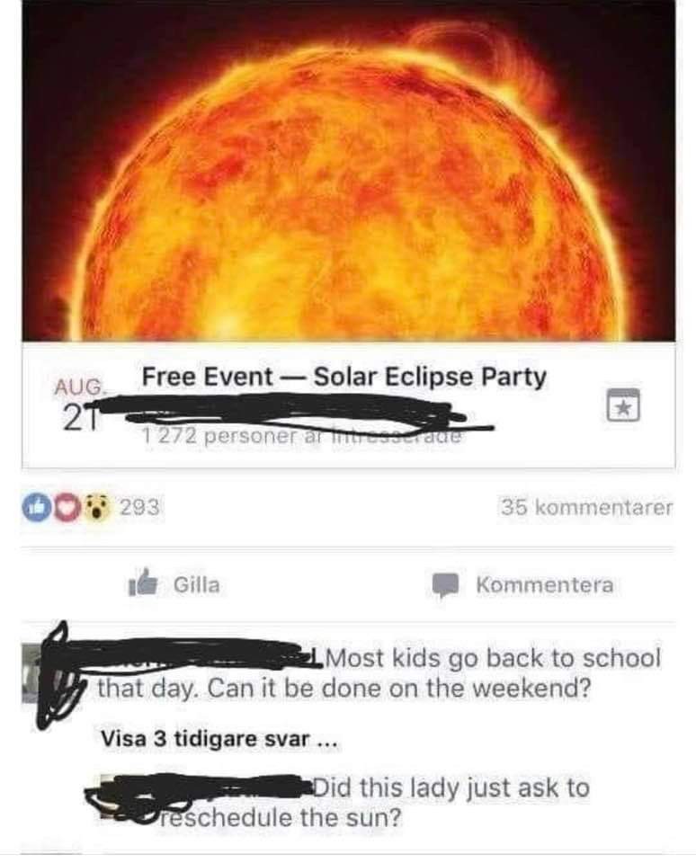Image resolution: width=696 pixels, height=863 pixels.
Task: Select the Kommentera action
Action: tap(522, 585)
